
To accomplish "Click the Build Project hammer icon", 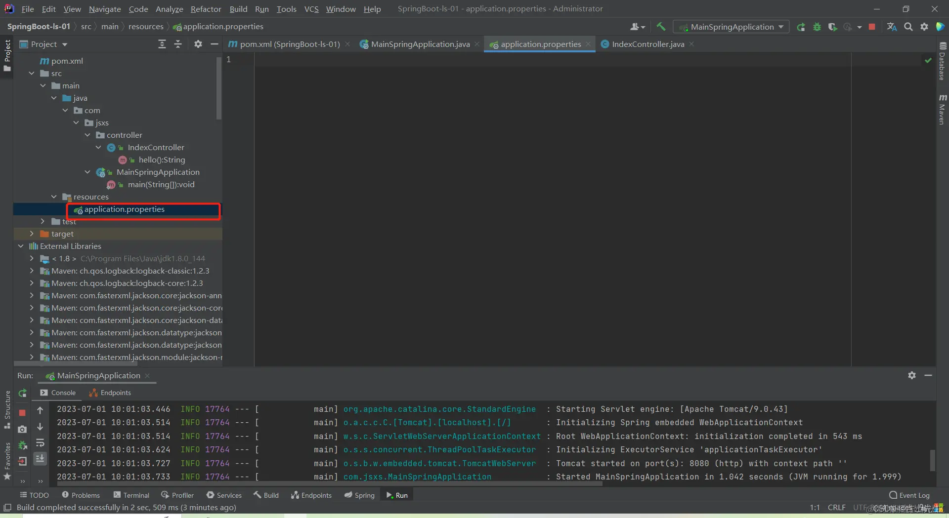I will (661, 27).
